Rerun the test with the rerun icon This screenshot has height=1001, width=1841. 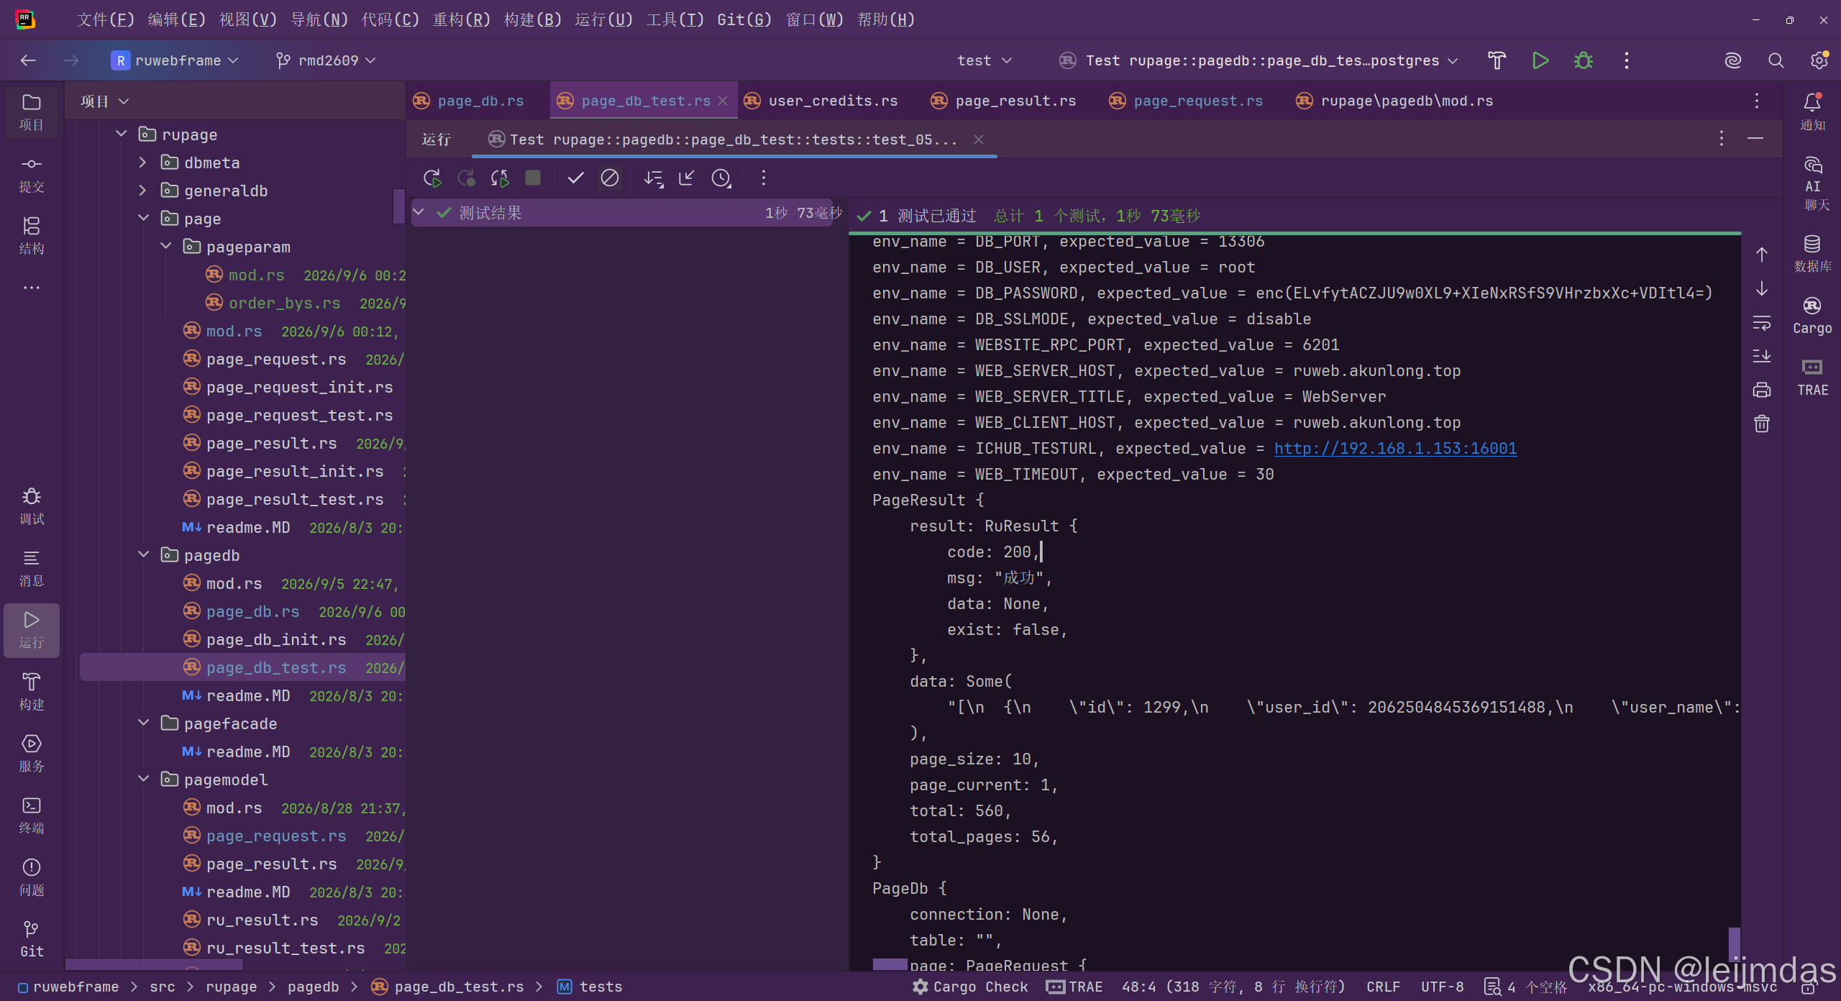point(432,178)
